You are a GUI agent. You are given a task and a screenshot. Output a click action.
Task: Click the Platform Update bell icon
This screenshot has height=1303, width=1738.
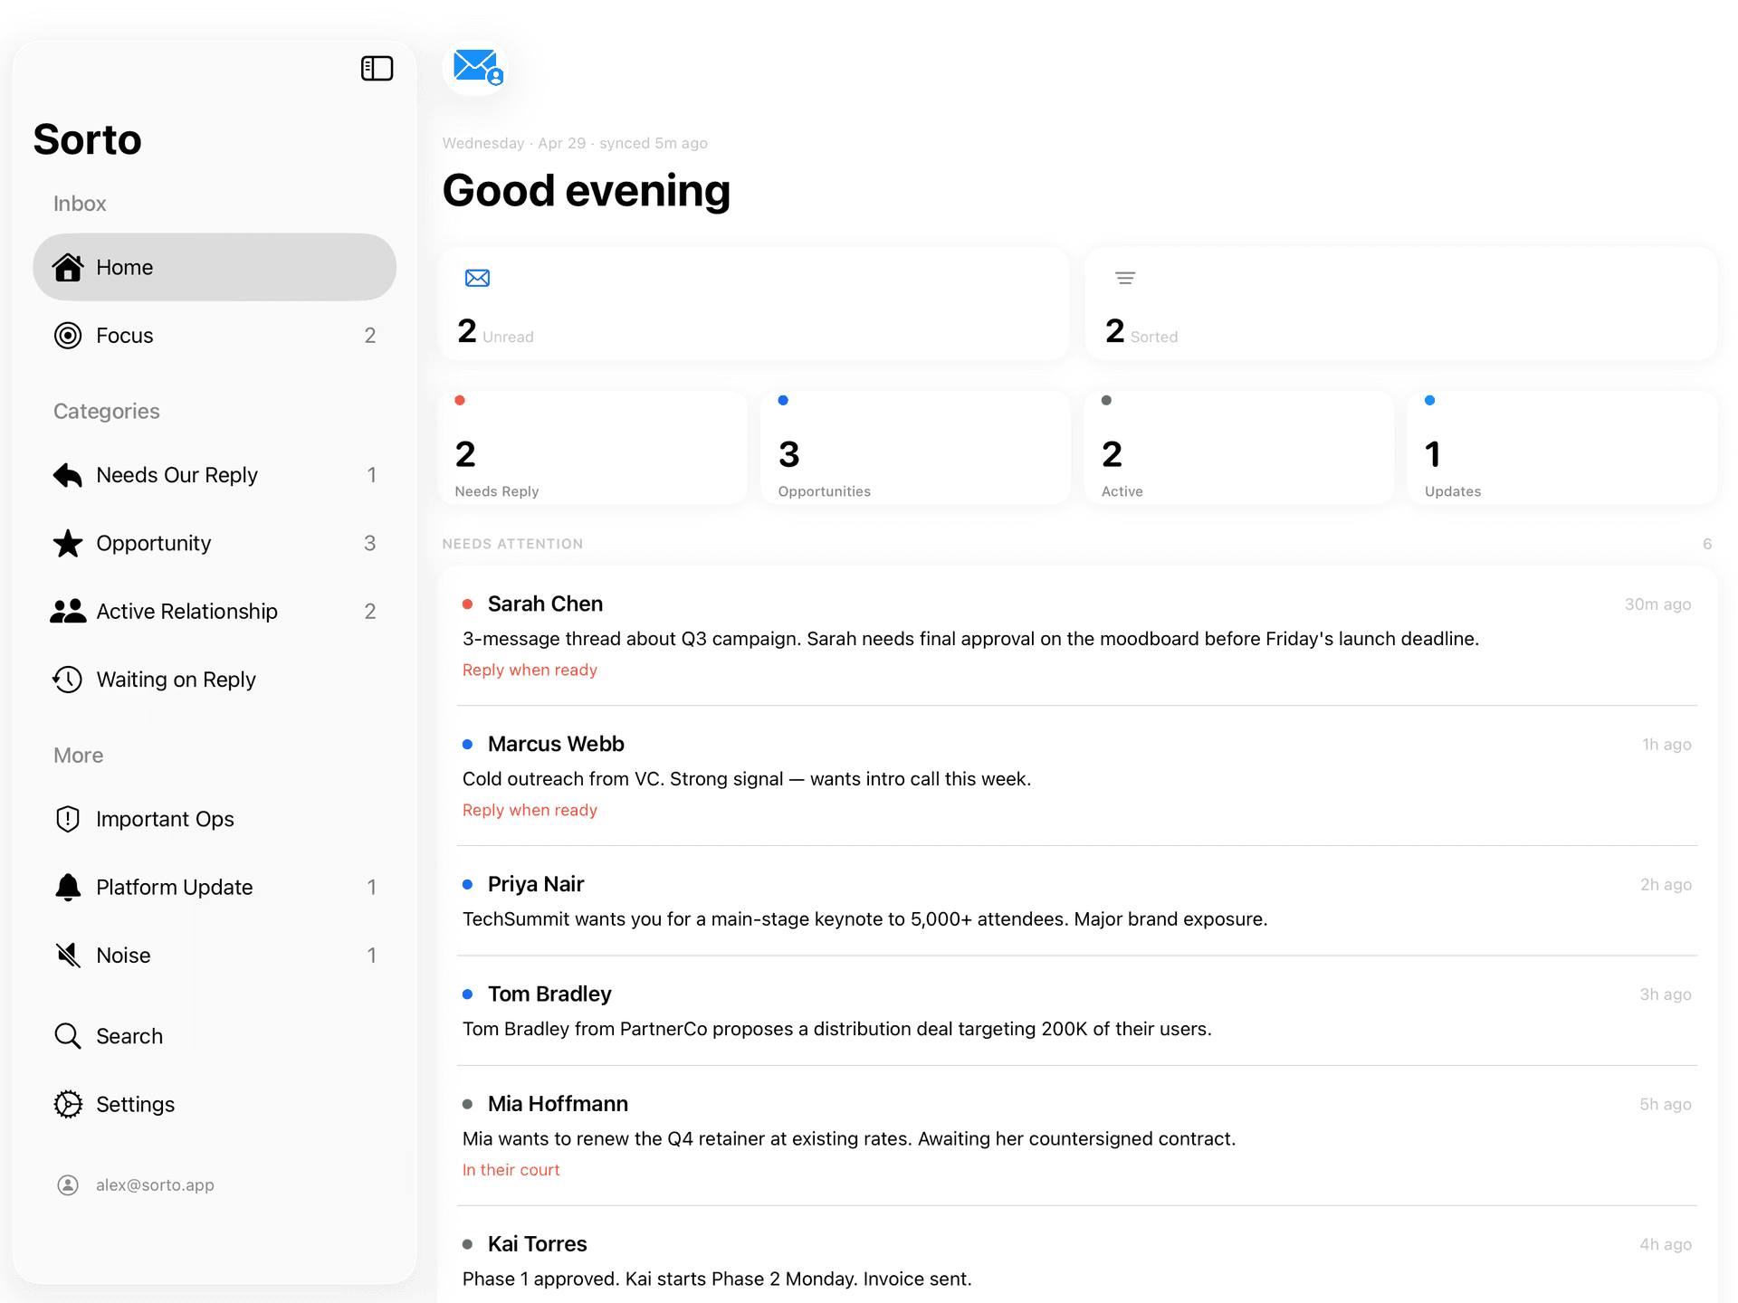pos(68,887)
